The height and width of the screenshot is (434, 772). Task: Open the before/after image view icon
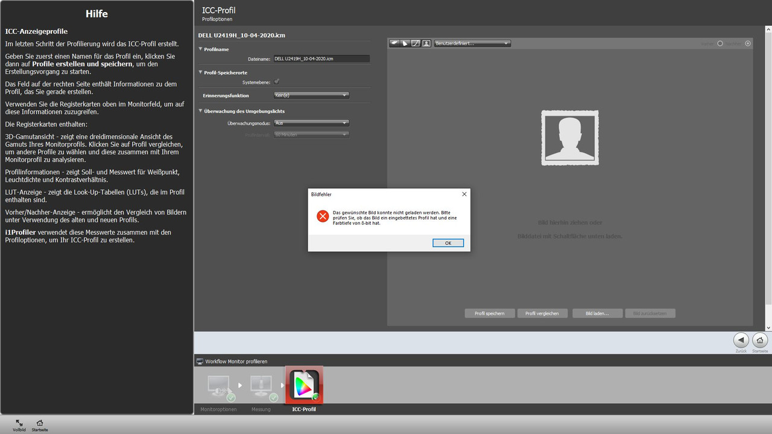(x=426, y=43)
